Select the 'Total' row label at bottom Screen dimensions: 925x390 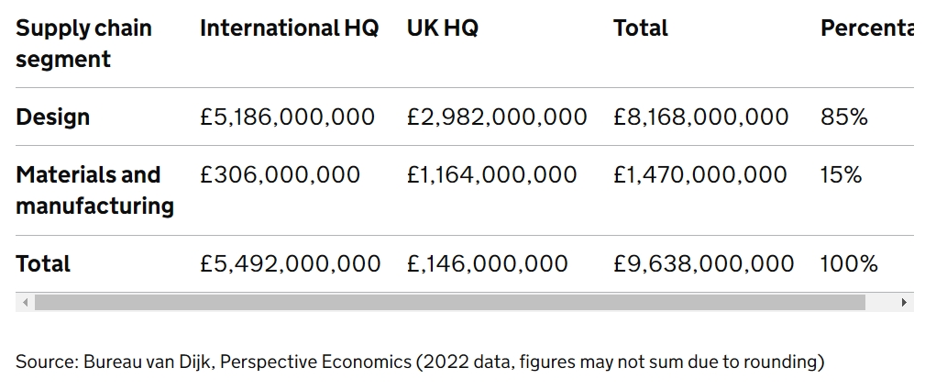click(43, 263)
